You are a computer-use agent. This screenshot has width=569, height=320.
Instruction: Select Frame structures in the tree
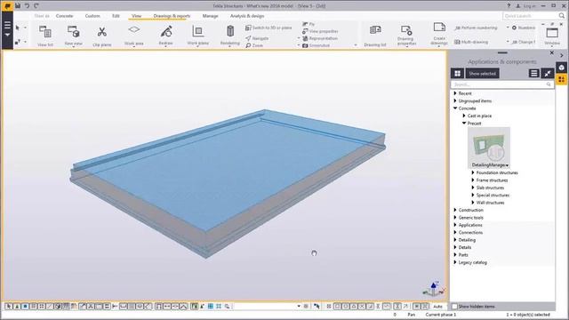pyautogui.click(x=492, y=180)
